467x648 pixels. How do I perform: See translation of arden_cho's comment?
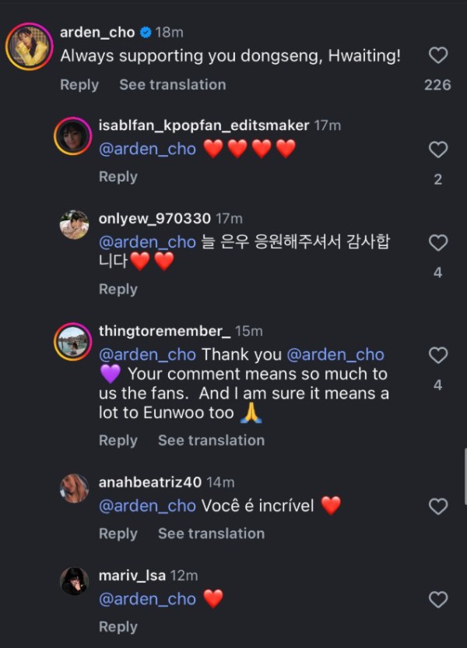pos(172,85)
